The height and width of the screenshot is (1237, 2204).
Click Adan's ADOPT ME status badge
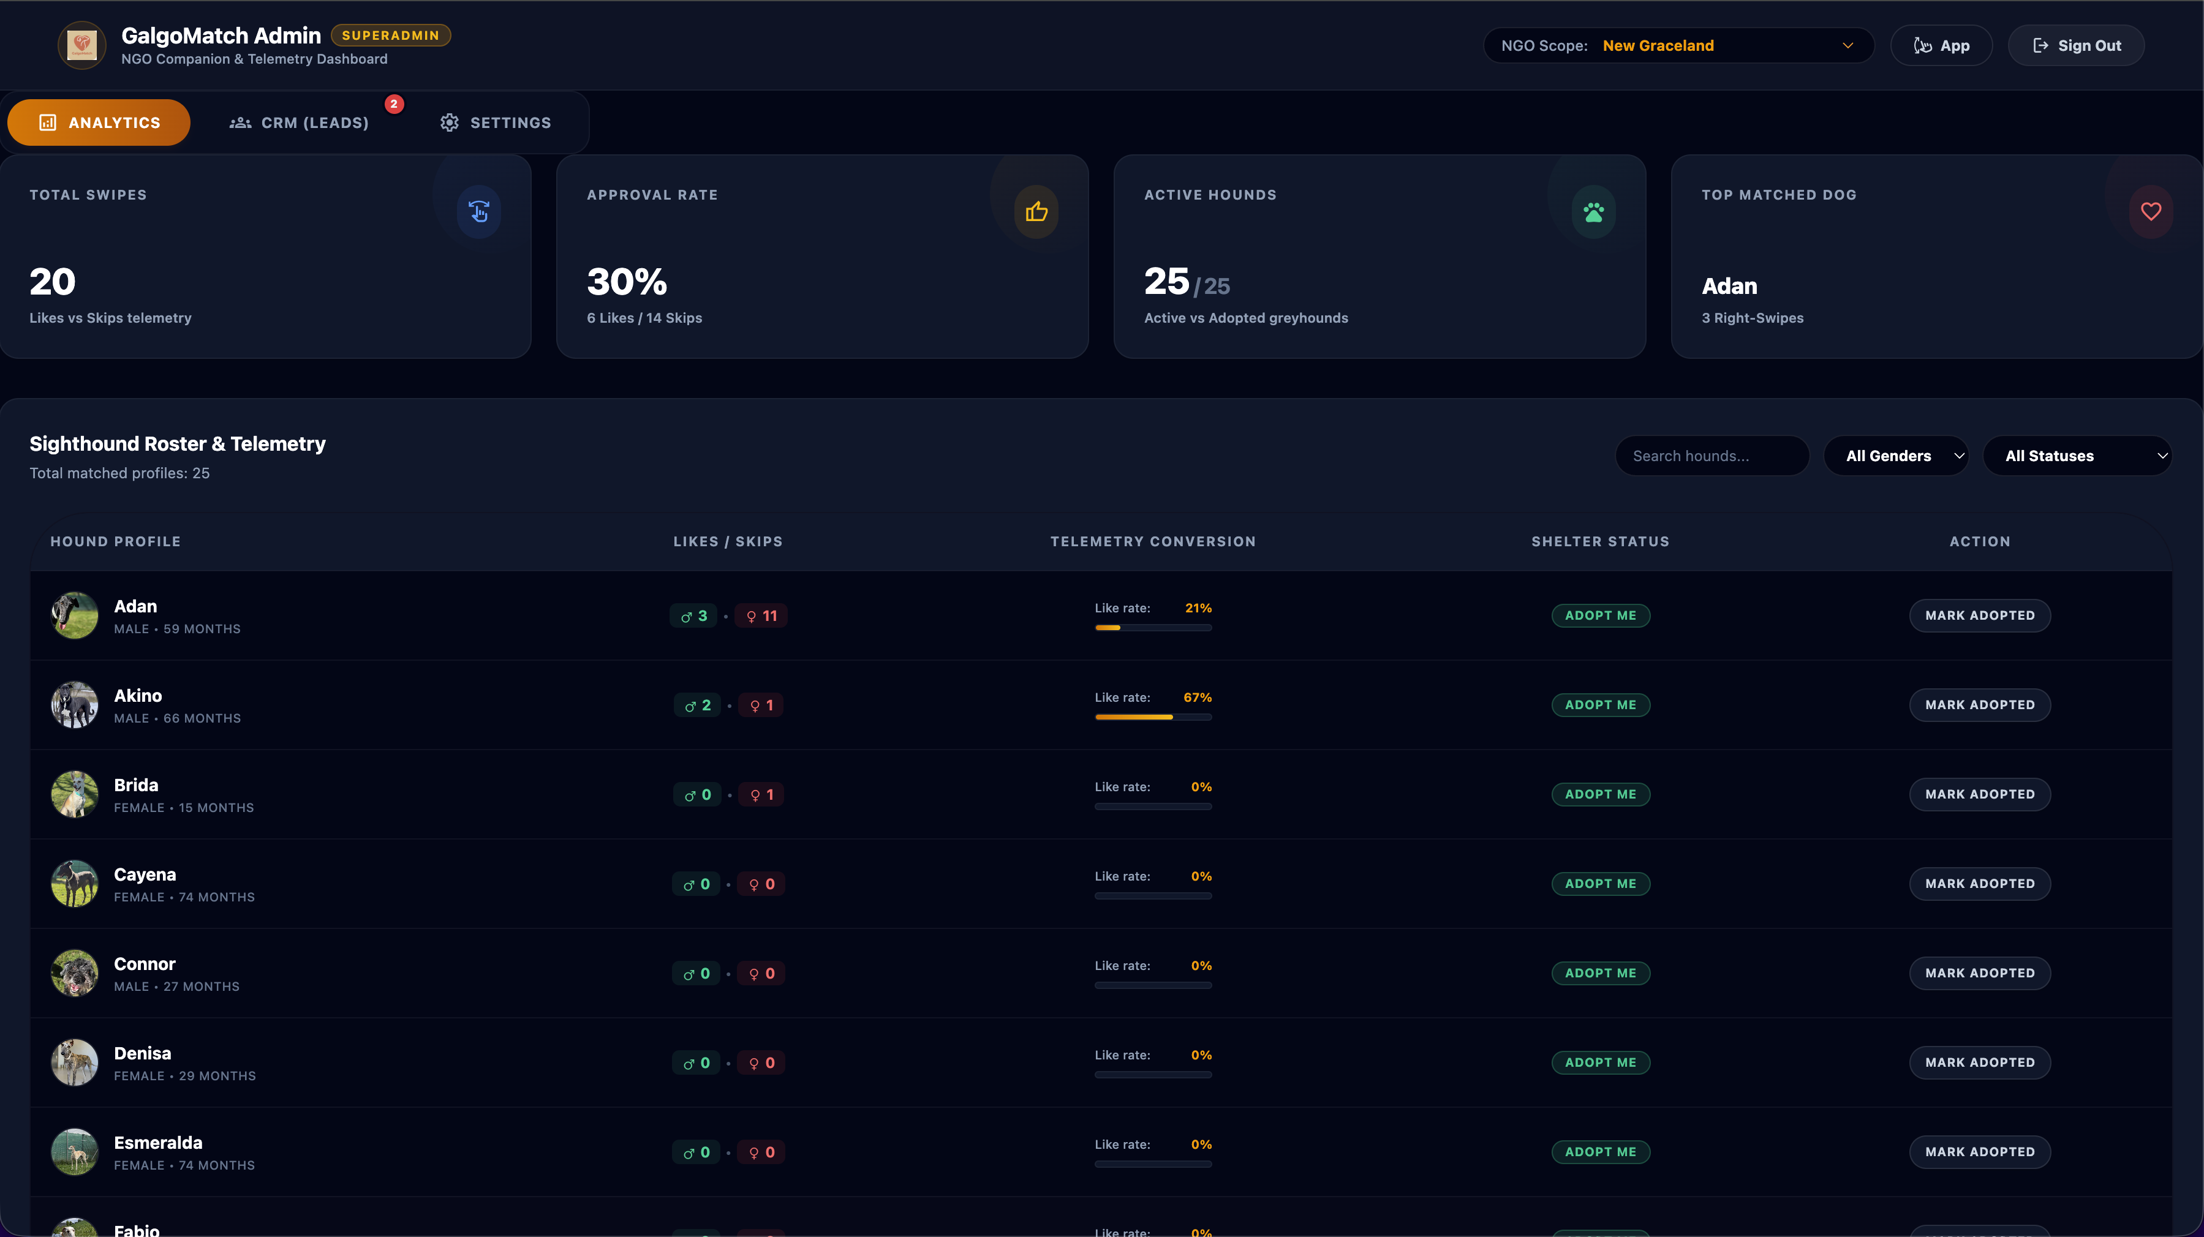click(1601, 616)
